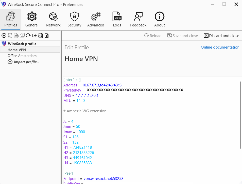The image size is (242, 184).
Task: Switch to the Network tab
Action: [x=53, y=20]
